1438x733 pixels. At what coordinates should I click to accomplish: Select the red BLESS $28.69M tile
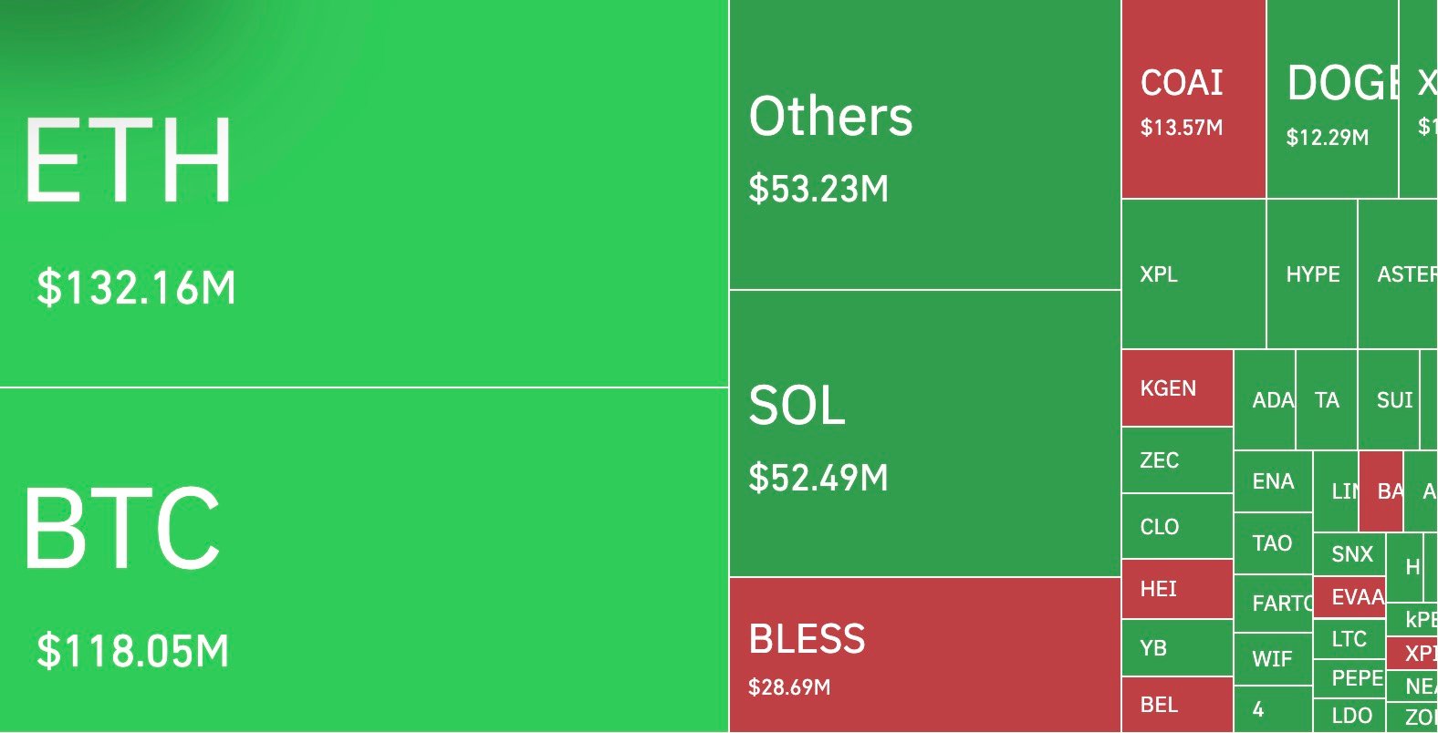pos(924,655)
